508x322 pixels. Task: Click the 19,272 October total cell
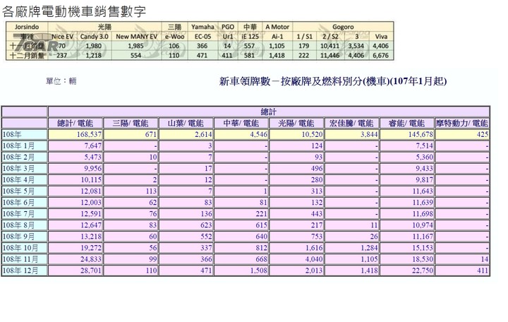coord(75,248)
